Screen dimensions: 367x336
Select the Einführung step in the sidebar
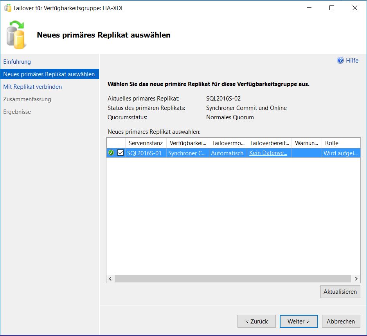pyautogui.click(x=17, y=61)
